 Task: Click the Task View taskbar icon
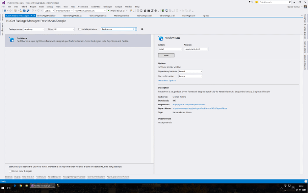tap(9, 188)
